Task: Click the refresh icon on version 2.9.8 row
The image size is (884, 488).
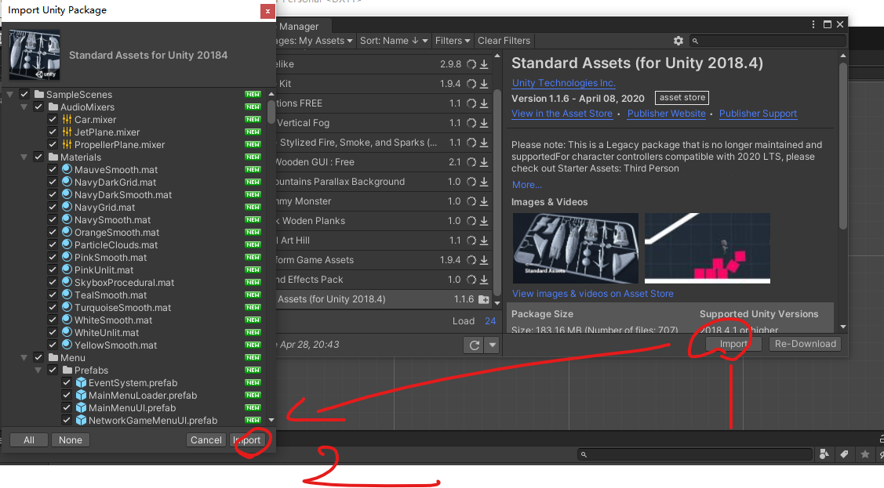Action: (471, 64)
